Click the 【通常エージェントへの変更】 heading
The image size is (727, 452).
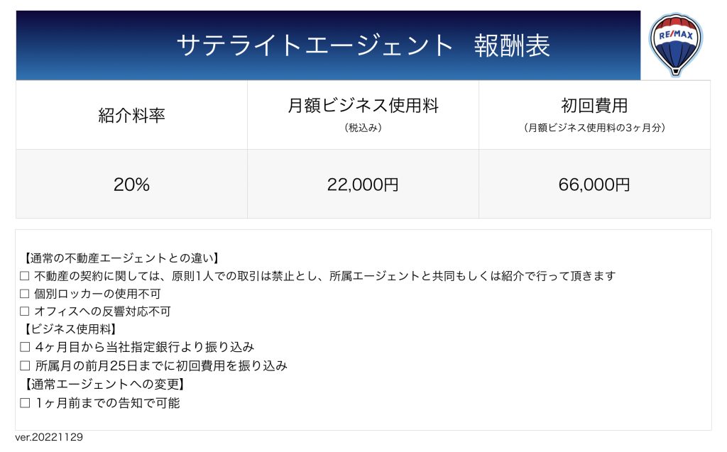[104, 385]
